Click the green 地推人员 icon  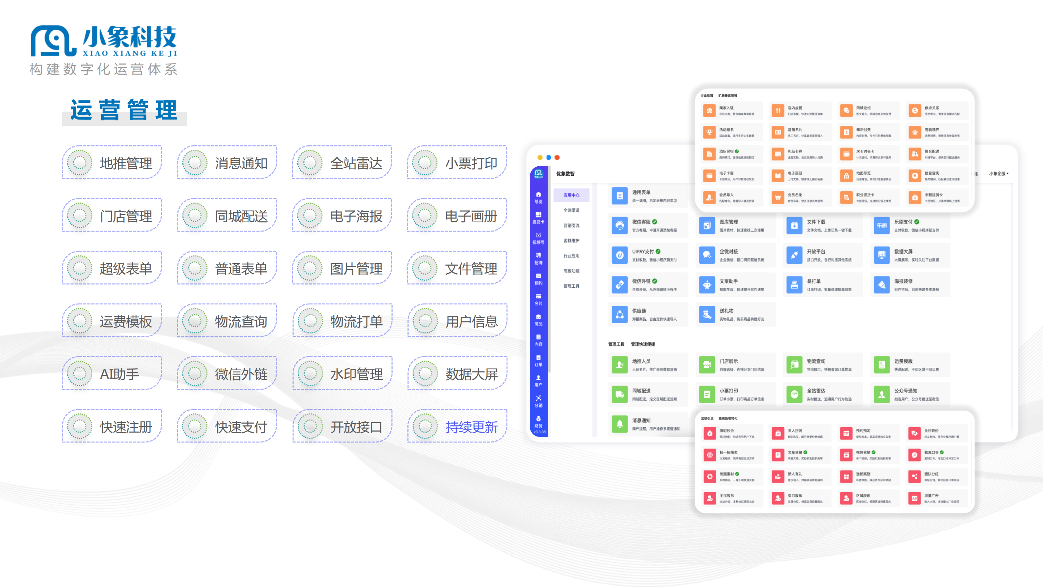(620, 365)
